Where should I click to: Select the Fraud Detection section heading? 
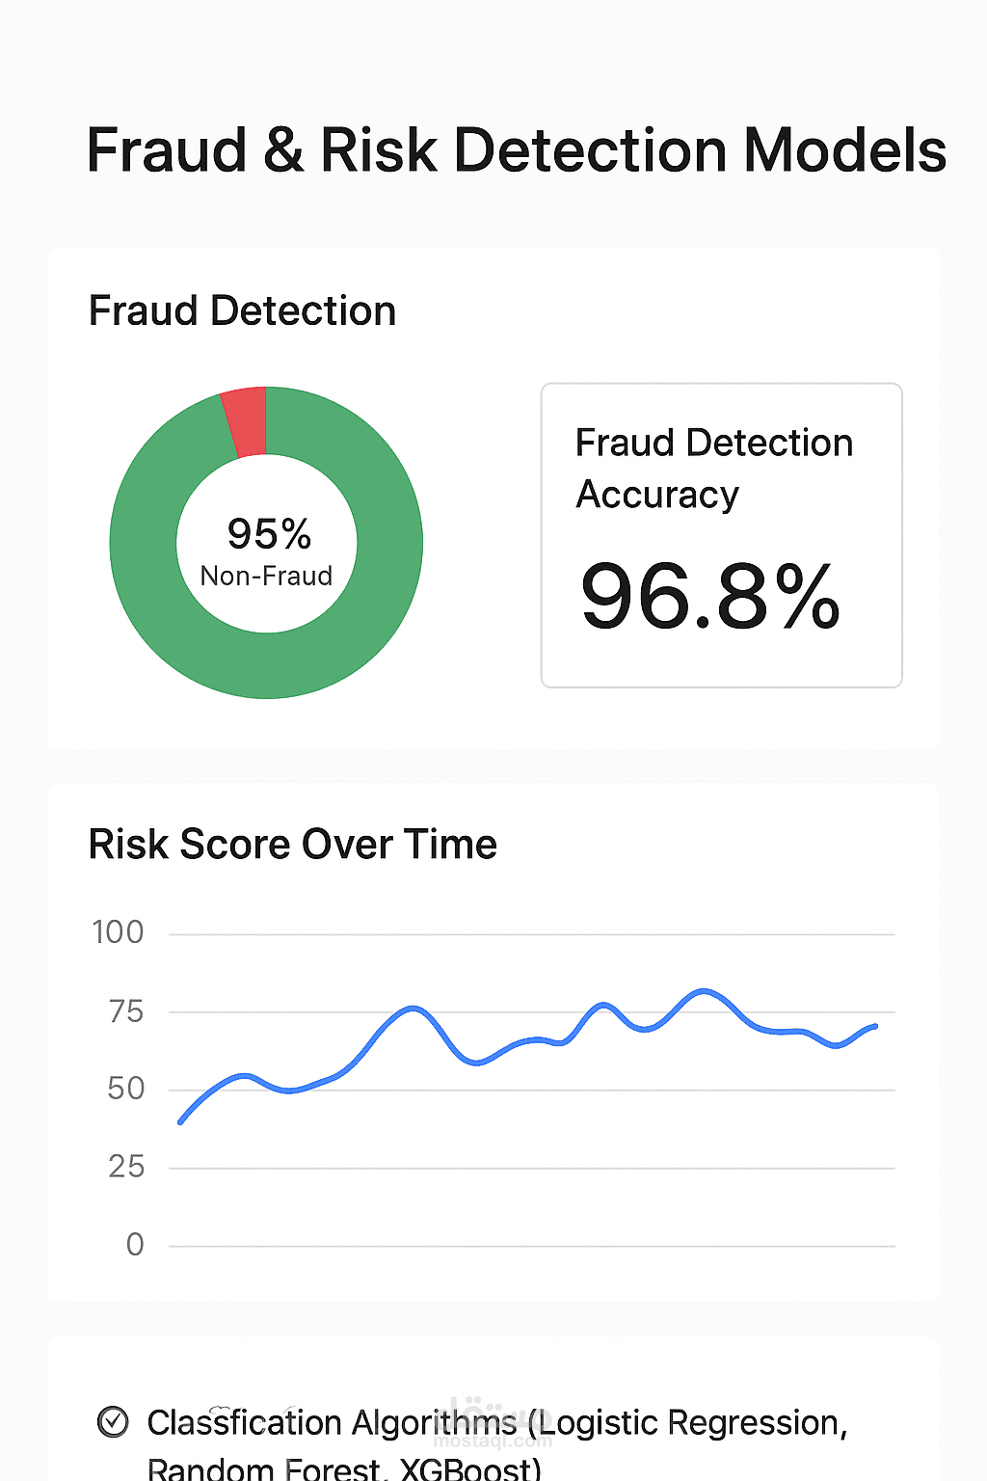[242, 311]
